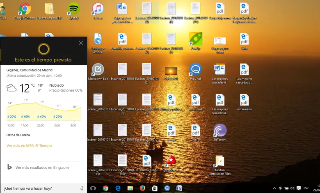This screenshot has height=193, width=320.
Task: Click the Cortana microphone icon
Action: (x=82, y=188)
